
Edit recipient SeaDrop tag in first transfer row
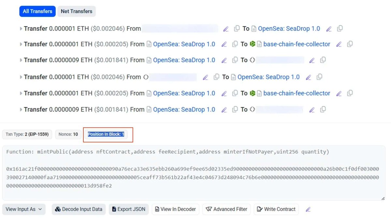click(x=329, y=29)
